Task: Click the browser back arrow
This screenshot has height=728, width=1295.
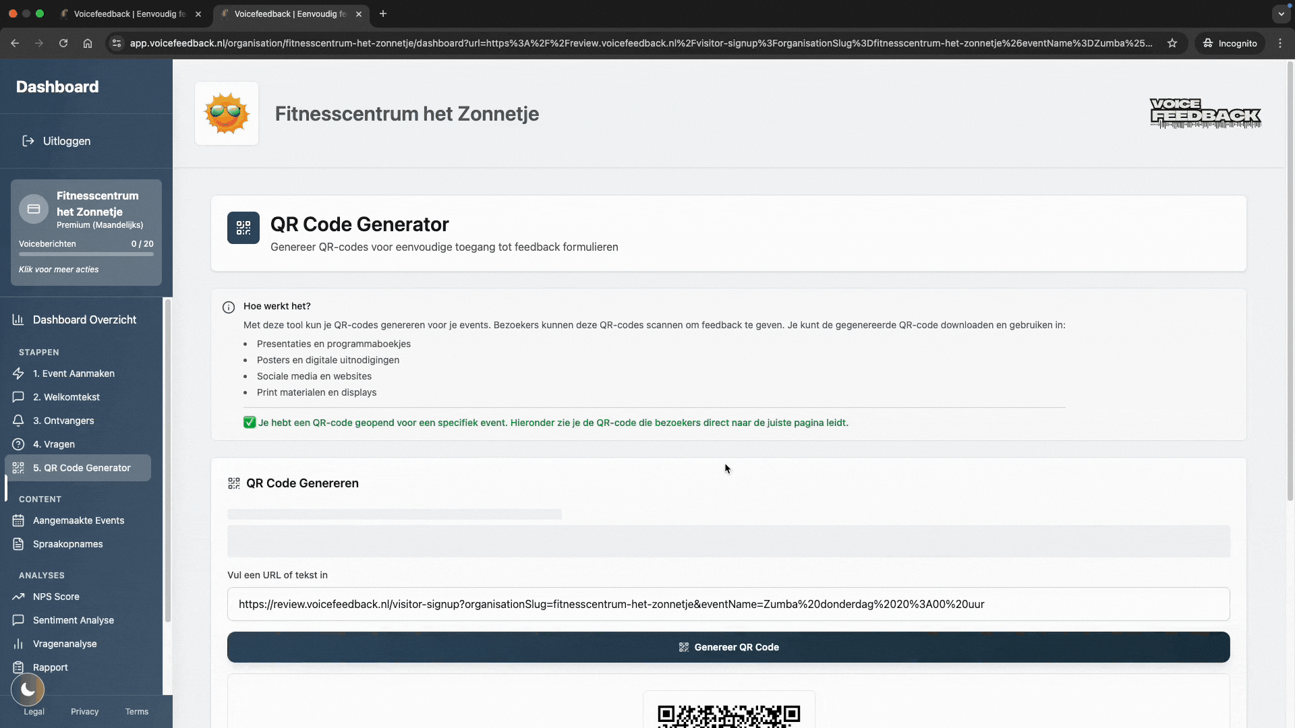Action: point(15,43)
